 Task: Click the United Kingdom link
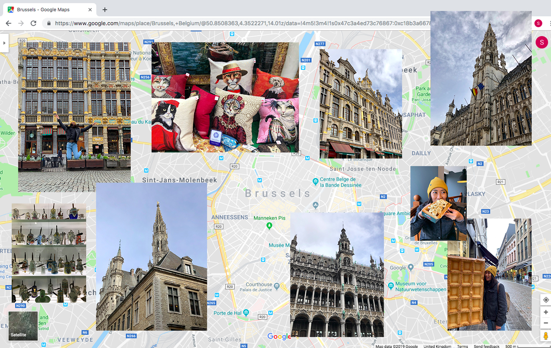(437, 346)
